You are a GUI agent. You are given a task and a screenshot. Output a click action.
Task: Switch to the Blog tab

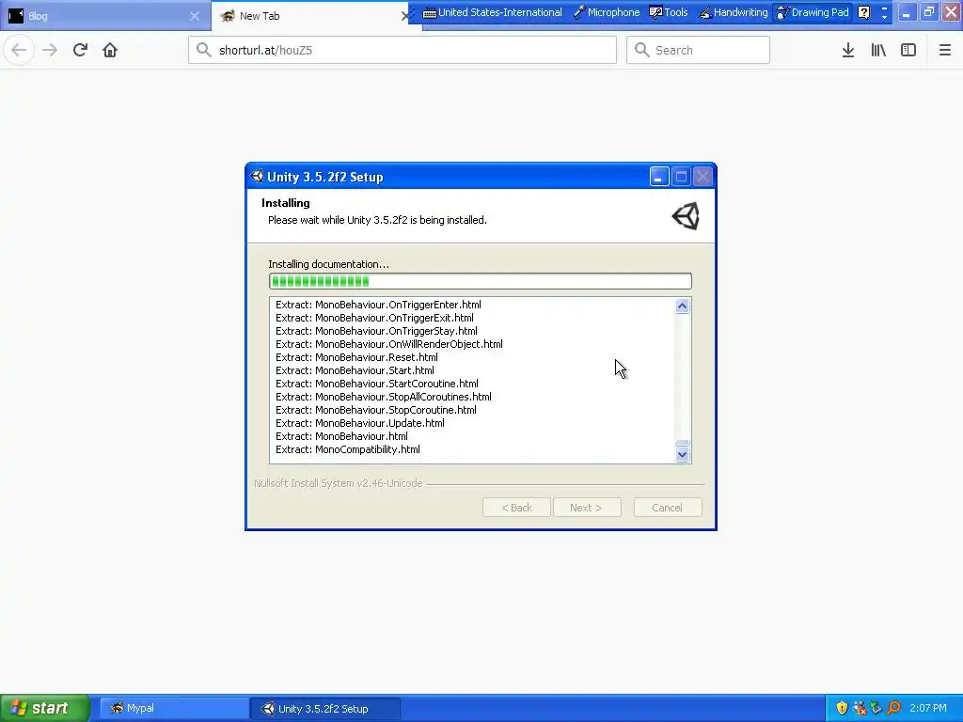tap(104, 16)
